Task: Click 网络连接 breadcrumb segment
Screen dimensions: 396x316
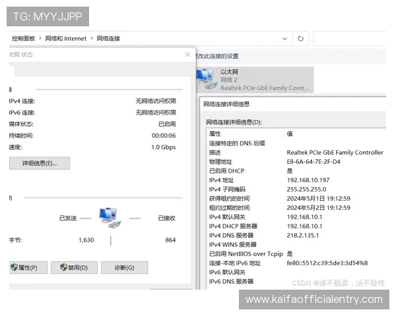Action: point(108,39)
